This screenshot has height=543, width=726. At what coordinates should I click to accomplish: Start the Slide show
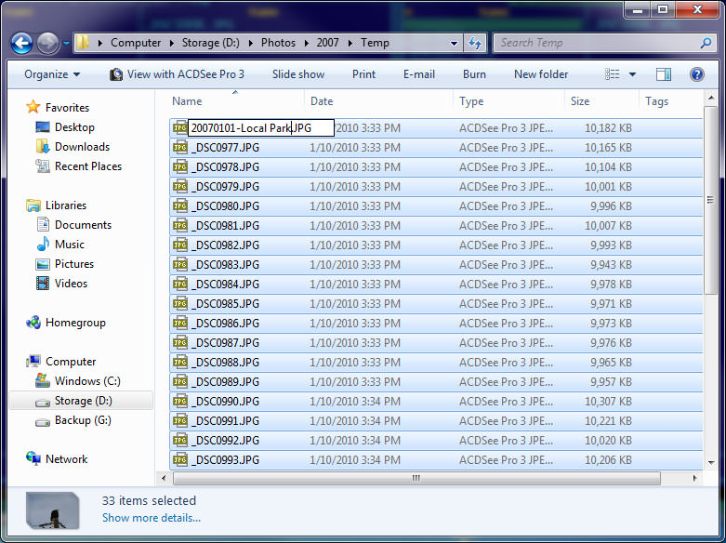[x=298, y=74]
